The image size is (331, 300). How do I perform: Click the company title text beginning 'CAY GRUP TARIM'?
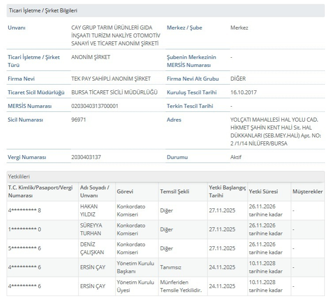tap(116, 35)
